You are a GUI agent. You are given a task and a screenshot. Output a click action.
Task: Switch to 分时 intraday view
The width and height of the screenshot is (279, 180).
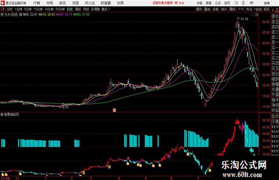(x=9, y=9)
